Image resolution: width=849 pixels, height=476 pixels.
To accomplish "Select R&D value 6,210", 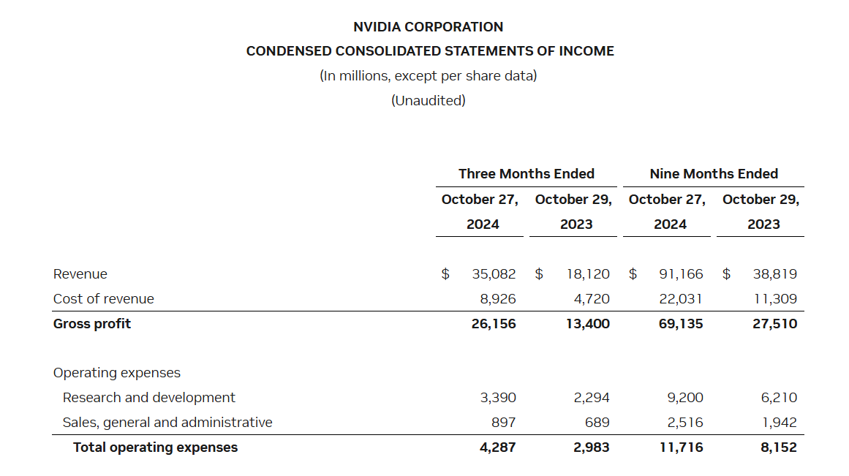I will coord(779,398).
